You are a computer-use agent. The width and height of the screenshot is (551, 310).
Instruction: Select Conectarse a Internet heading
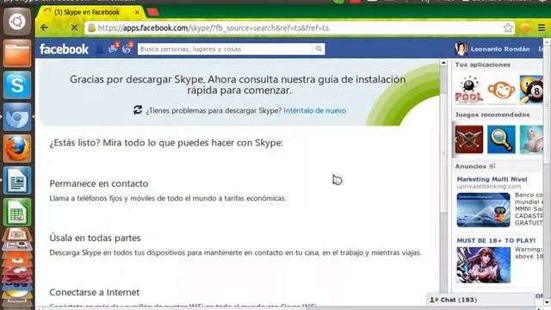pos(94,292)
